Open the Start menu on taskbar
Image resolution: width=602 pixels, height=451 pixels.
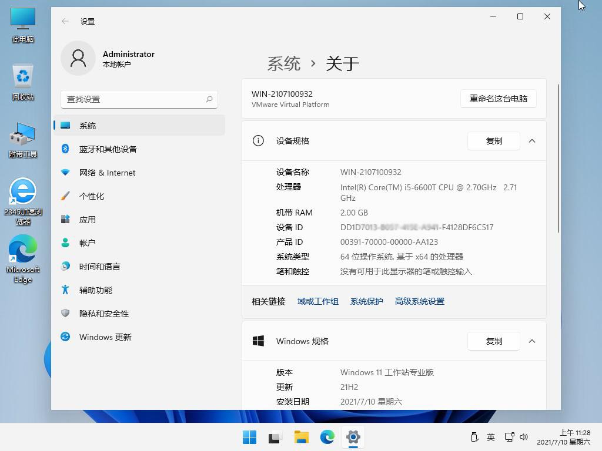(249, 437)
